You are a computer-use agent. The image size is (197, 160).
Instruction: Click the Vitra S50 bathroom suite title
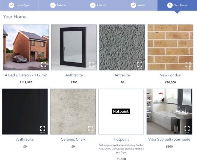click(169, 139)
